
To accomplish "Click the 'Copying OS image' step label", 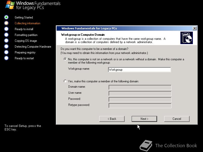I will (26, 41).
